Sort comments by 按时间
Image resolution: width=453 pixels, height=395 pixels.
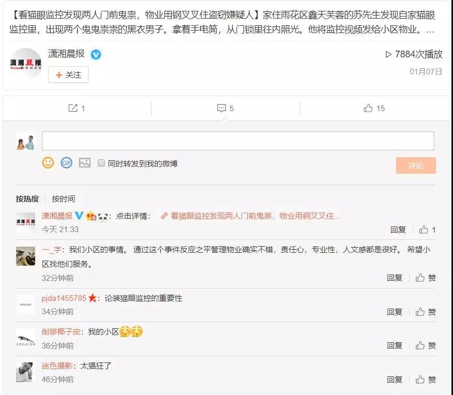coord(63,199)
